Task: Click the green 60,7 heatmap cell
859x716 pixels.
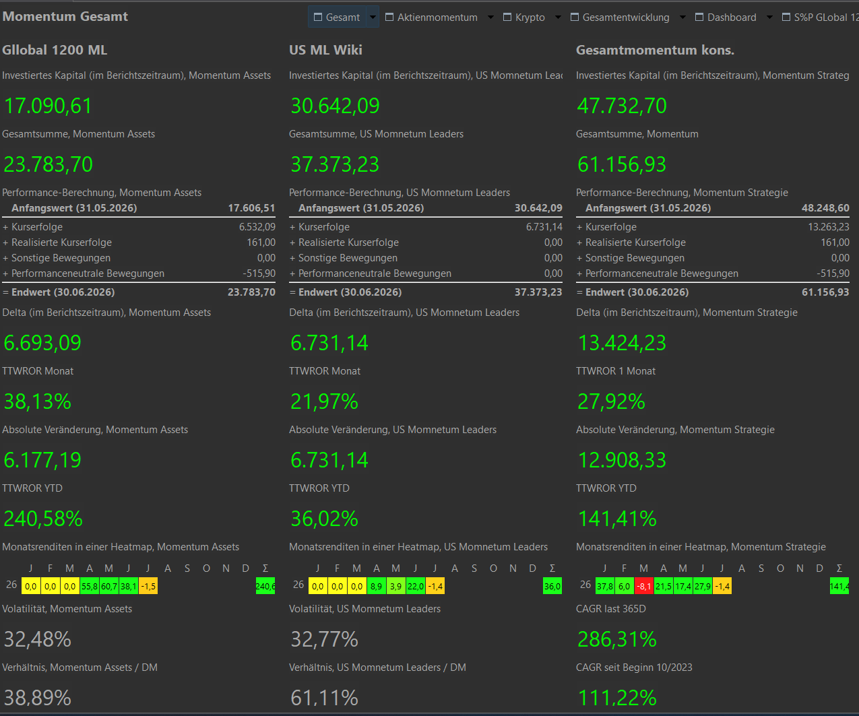Action: click(109, 586)
